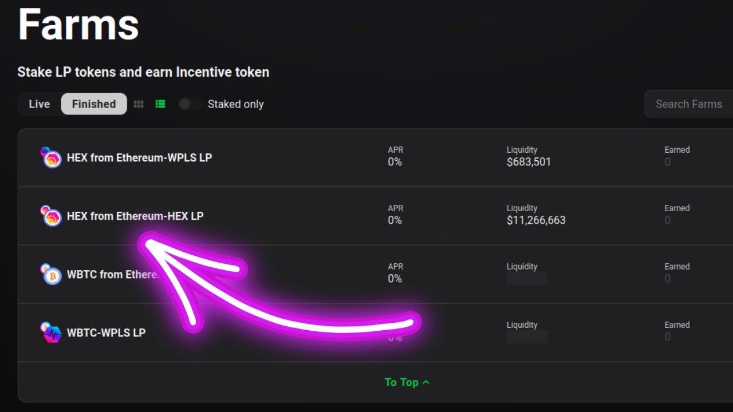Switch to grid card view icon
The height and width of the screenshot is (412, 733).
point(139,104)
